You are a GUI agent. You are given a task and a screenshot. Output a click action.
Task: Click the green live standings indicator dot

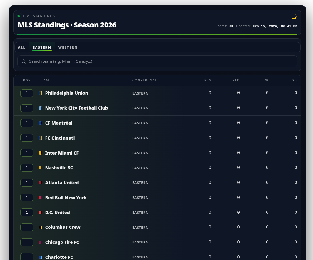coord(19,16)
